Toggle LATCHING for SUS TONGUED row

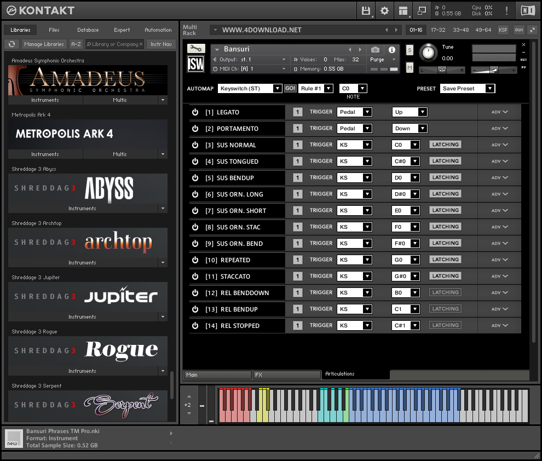click(x=445, y=161)
